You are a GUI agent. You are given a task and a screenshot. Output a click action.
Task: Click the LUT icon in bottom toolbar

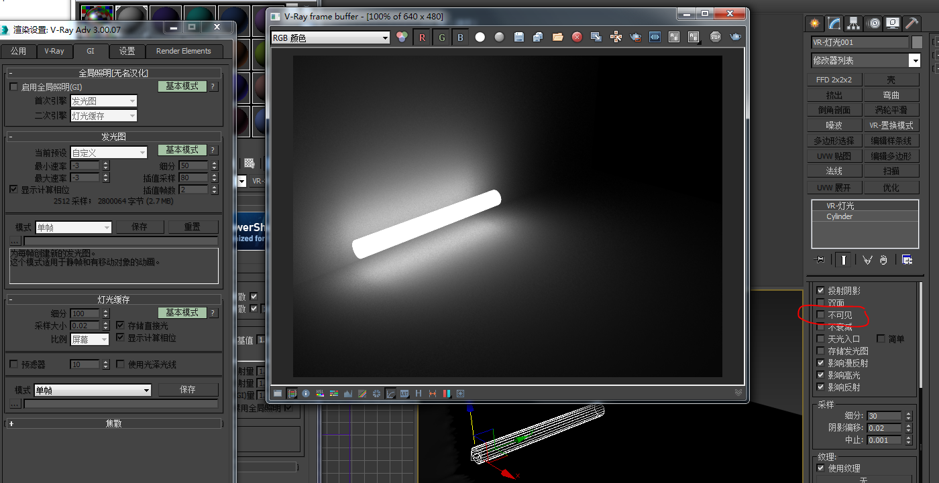[x=404, y=393]
